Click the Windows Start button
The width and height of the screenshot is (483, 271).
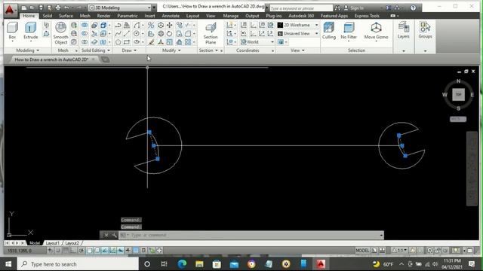click(8, 264)
